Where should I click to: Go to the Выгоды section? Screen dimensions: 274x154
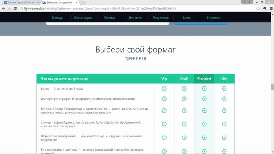pyautogui.click(x=57, y=18)
